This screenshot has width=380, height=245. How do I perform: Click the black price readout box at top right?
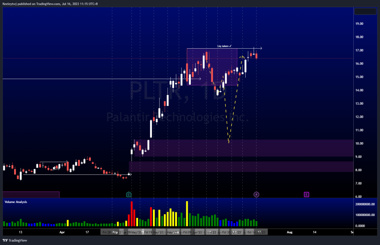pos(365,12)
